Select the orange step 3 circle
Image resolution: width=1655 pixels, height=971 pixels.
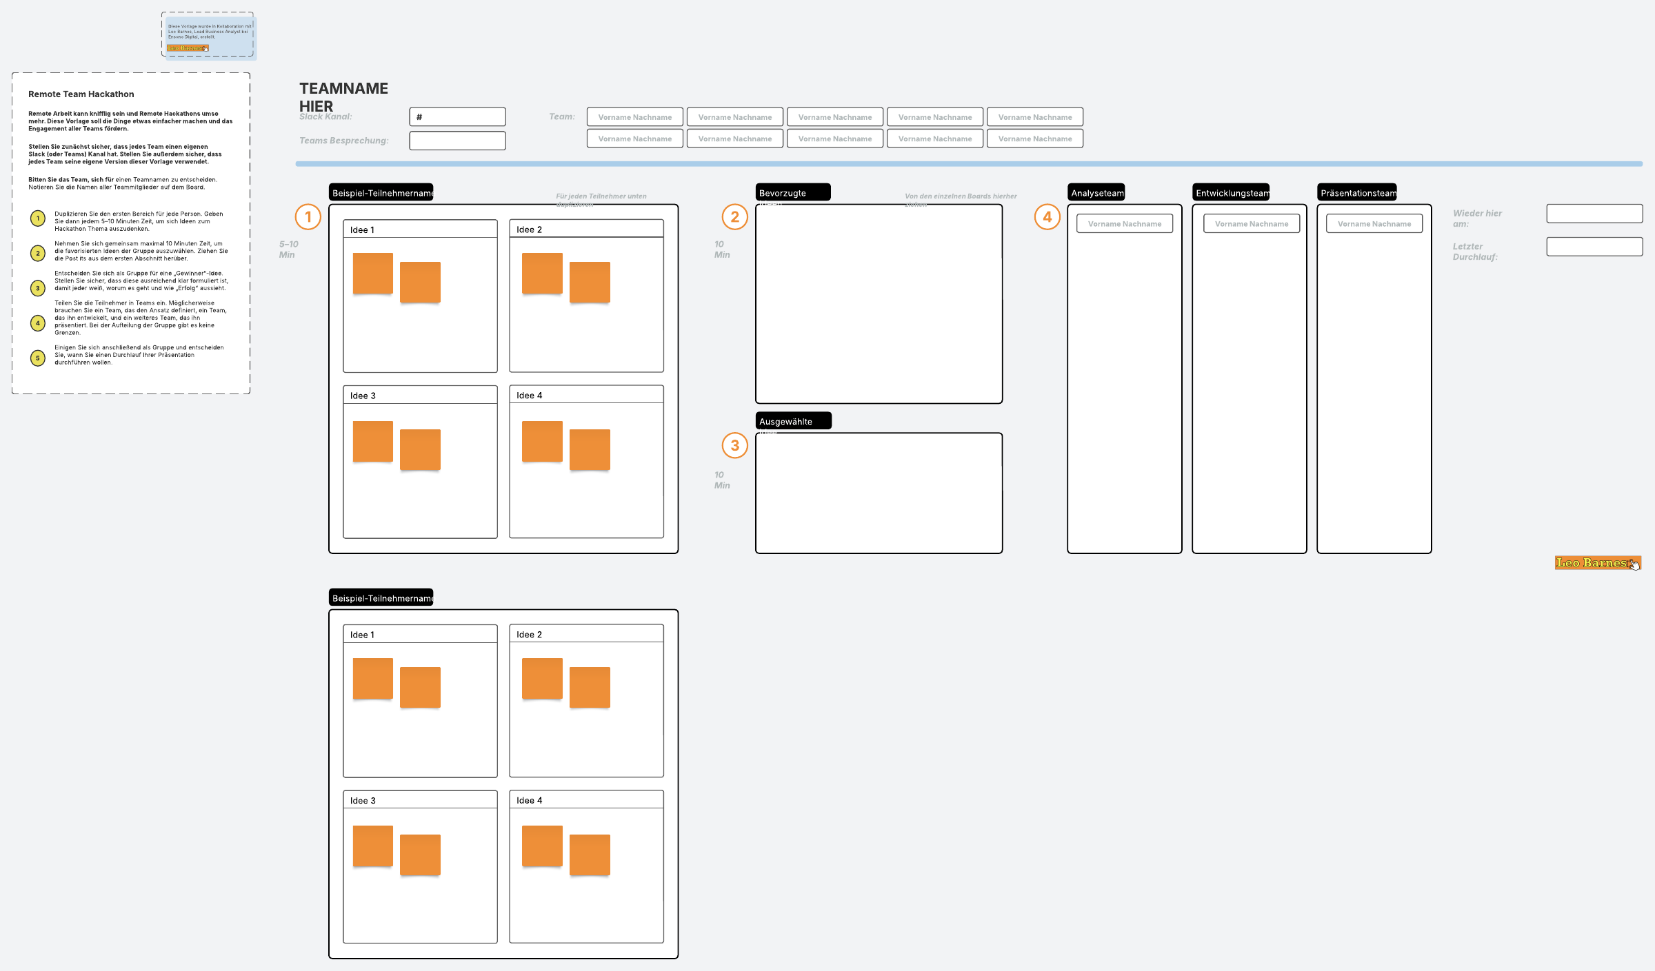click(735, 446)
